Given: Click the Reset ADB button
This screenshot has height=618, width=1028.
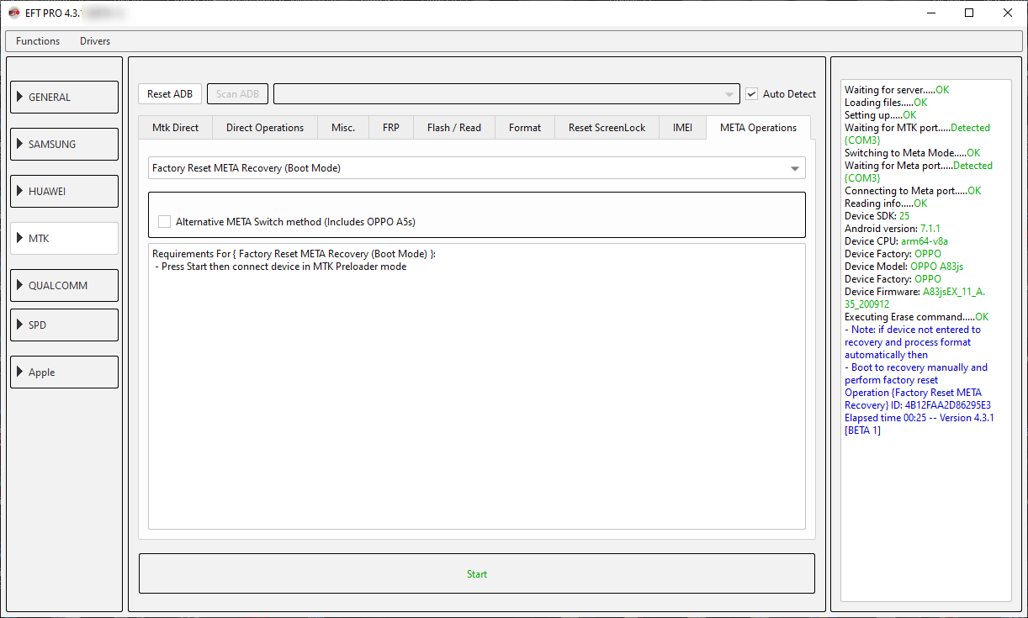Looking at the screenshot, I should (x=170, y=94).
